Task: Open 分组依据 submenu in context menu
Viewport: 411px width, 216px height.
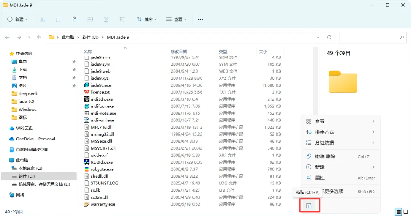Action: pyautogui.click(x=341, y=143)
